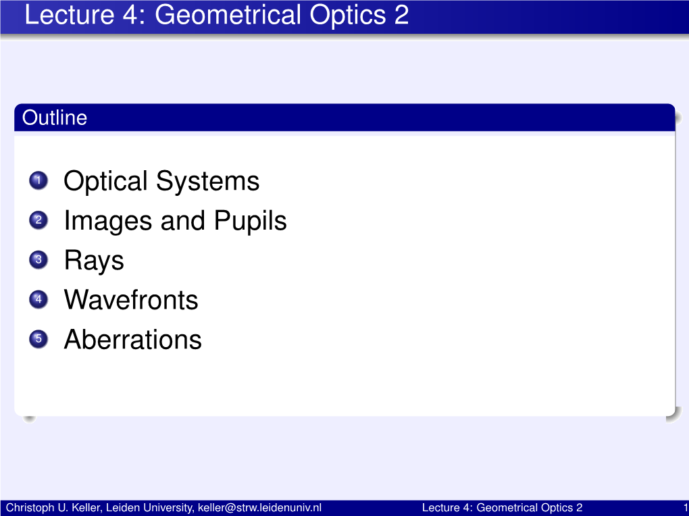Click the lecture title in the footer

click(x=501, y=508)
